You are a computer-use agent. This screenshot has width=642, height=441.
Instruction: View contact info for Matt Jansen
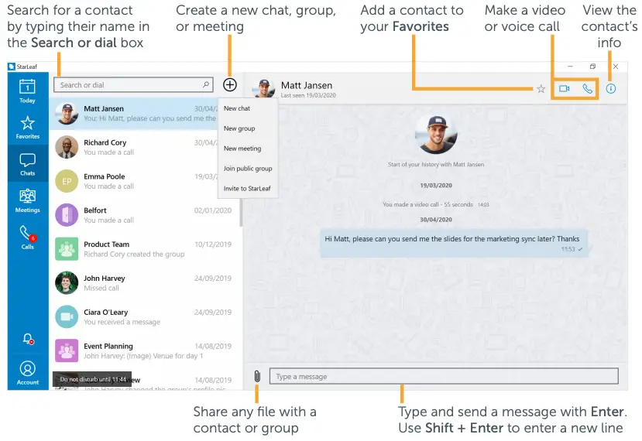(610, 89)
